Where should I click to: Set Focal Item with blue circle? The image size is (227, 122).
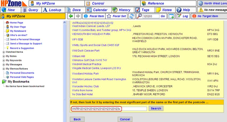pos(94,16)
